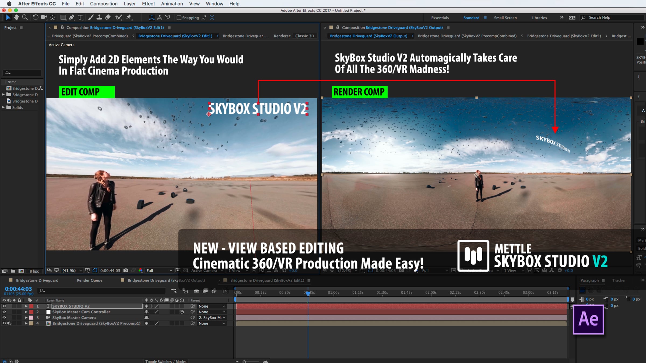
Task: Switch to Essentials workspace
Action: coord(440,18)
